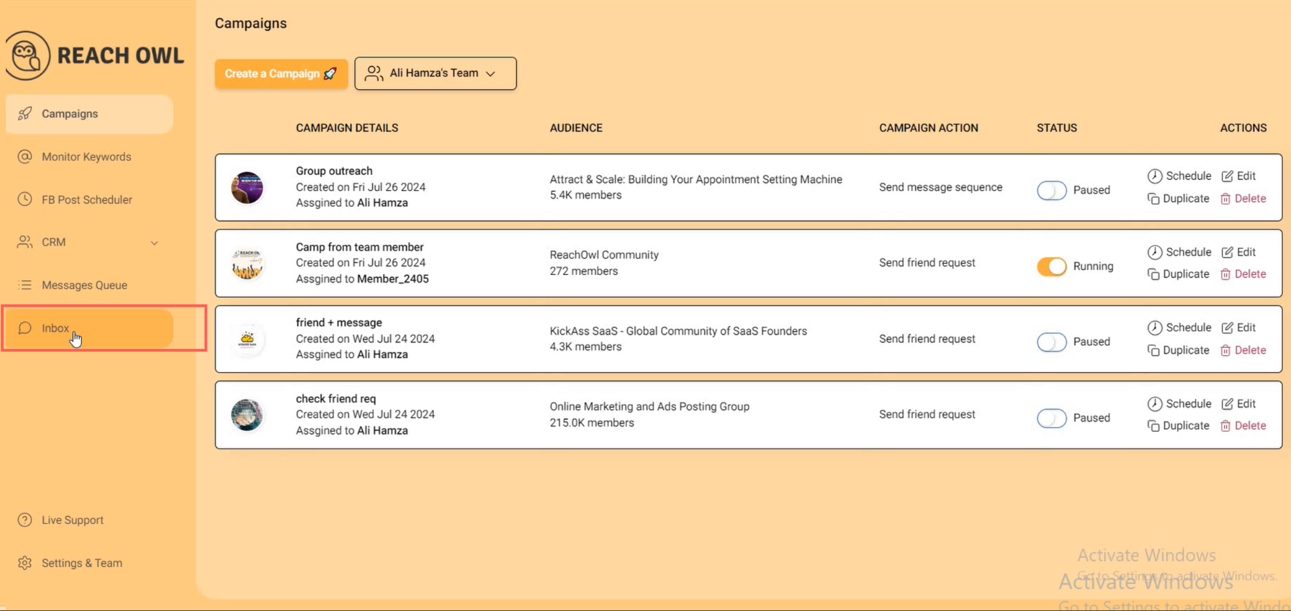Image resolution: width=1291 pixels, height=611 pixels.
Task: Open ReachOwl Community avatar thumbnail
Action: [x=247, y=263]
